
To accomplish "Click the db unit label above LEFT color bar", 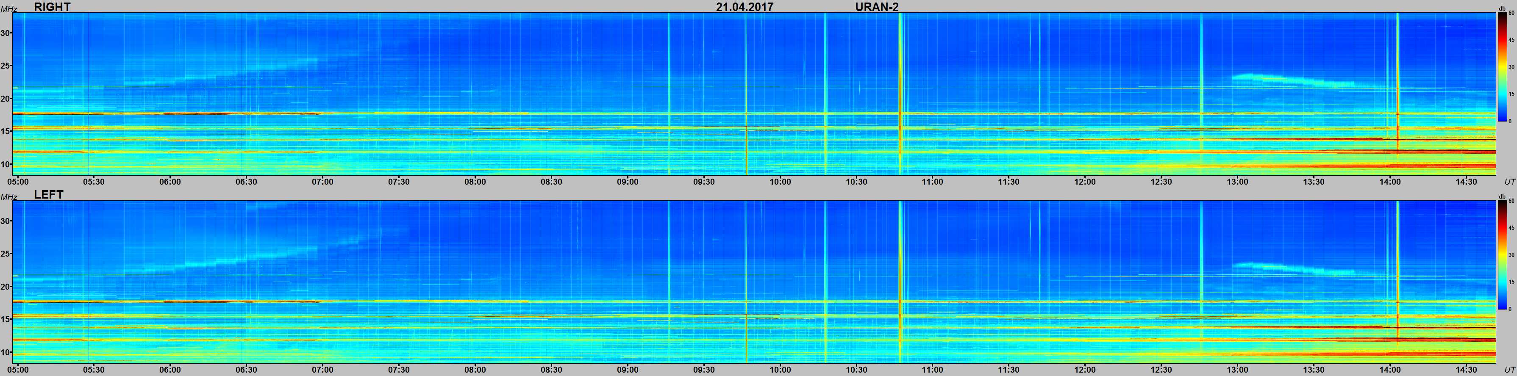I will (x=1502, y=196).
